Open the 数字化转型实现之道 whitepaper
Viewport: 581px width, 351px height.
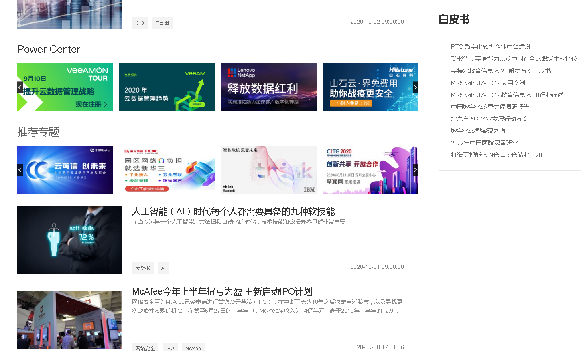tap(478, 131)
